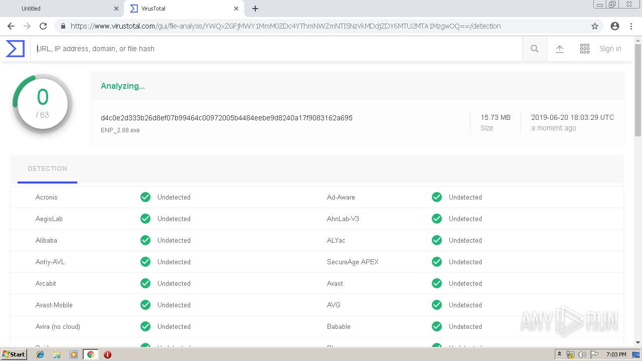Click the VirusTotal logo icon
The height and width of the screenshot is (361, 642).
tap(15, 49)
